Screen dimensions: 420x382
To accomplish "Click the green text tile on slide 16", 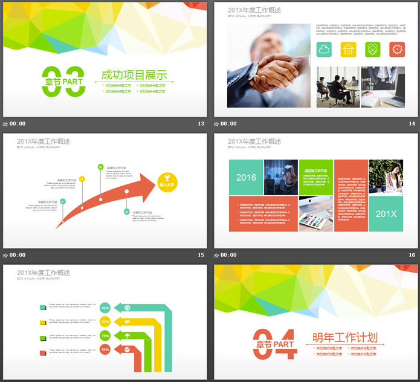I will [x=316, y=177].
